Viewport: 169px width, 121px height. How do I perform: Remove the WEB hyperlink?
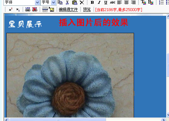[x=35, y=9]
